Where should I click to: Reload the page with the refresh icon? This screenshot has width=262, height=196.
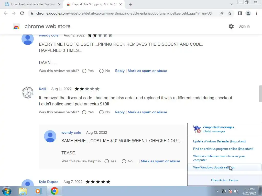click(x=22, y=13)
